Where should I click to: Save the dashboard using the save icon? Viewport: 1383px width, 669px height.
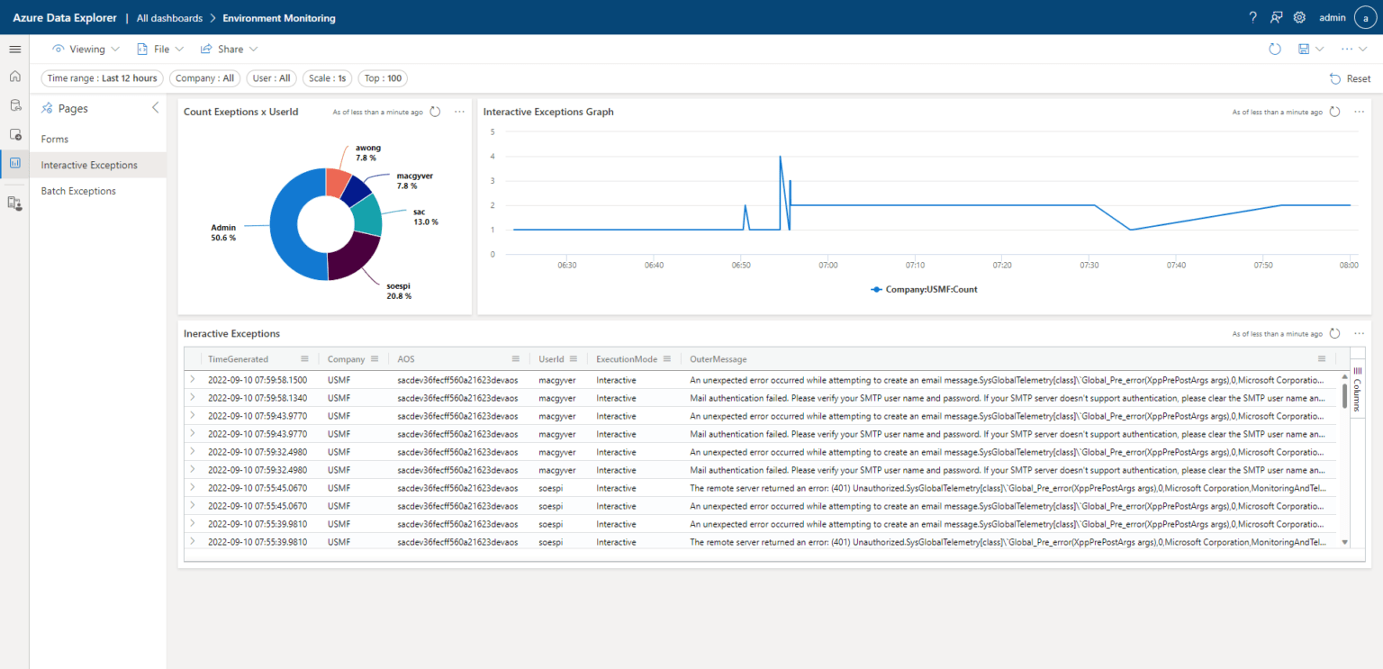click(x=1306, y=50)
